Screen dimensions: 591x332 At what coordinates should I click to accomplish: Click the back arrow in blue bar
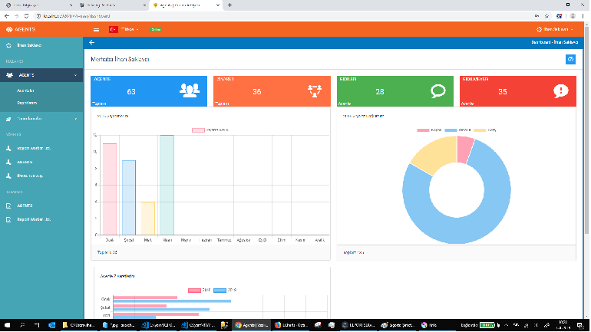(92, 43)
